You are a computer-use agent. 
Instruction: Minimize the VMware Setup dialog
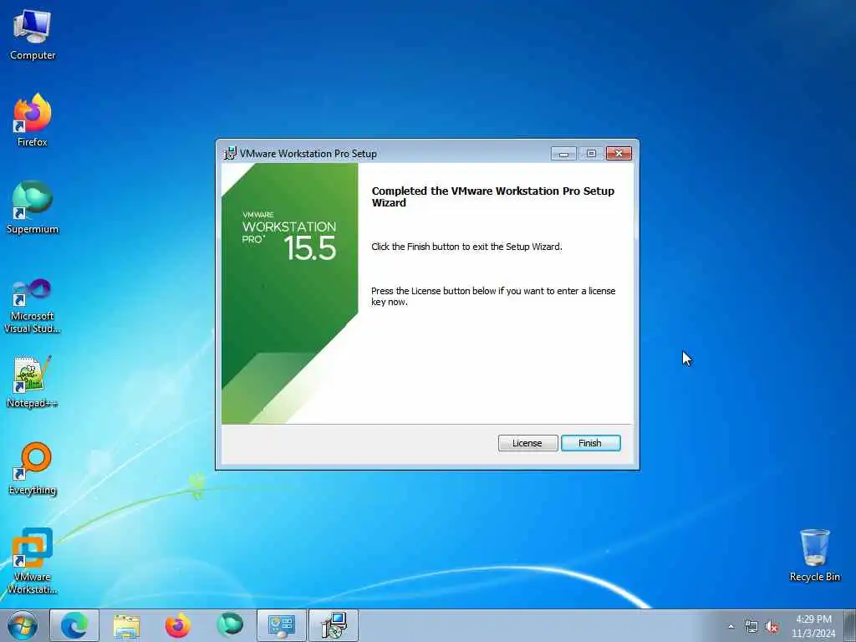click(x=563, y=154)
